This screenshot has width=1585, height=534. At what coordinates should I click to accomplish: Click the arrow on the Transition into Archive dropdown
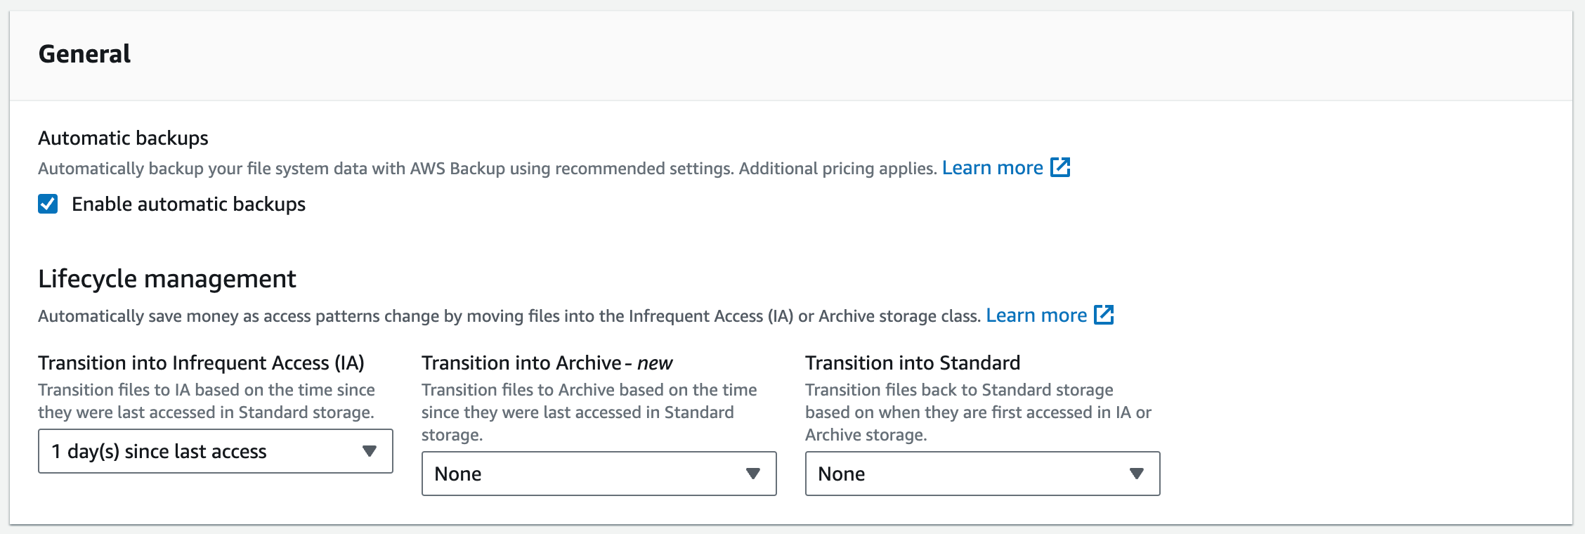pyautogui.click(x=752, y=474)
